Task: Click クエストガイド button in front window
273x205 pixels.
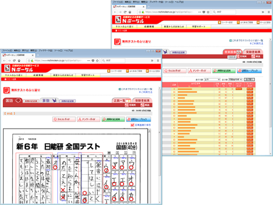Action: (64, 119)
